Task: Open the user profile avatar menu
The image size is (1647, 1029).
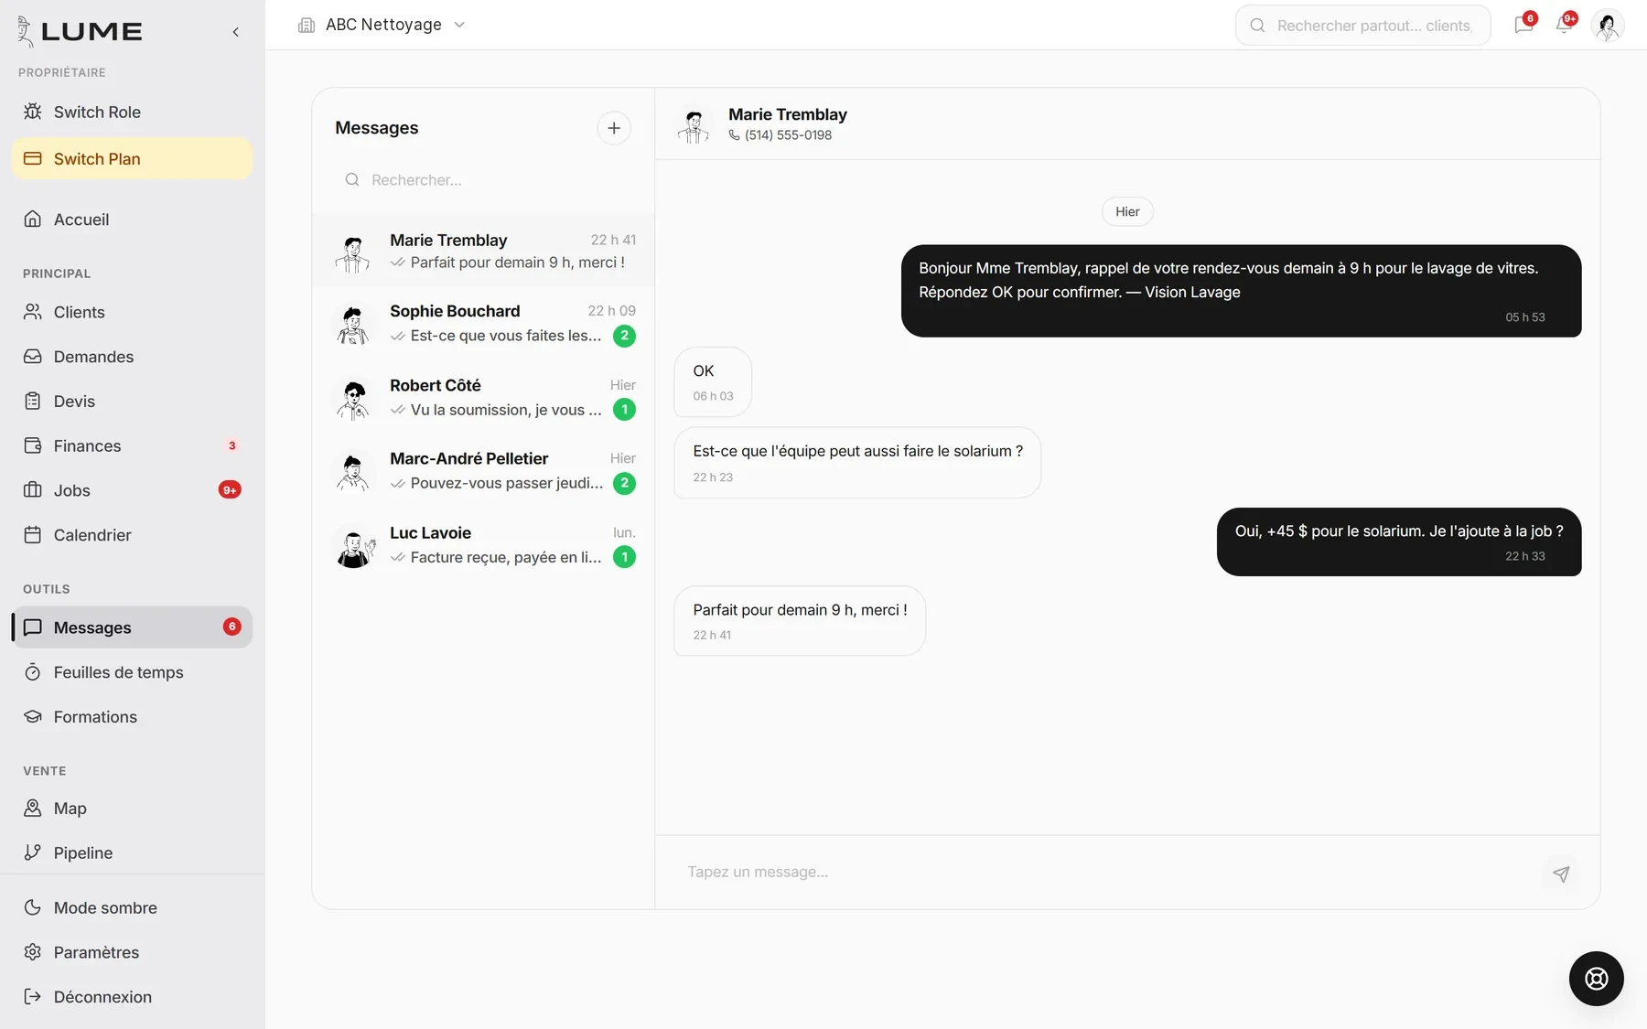Action: [x=1608, y=26]
